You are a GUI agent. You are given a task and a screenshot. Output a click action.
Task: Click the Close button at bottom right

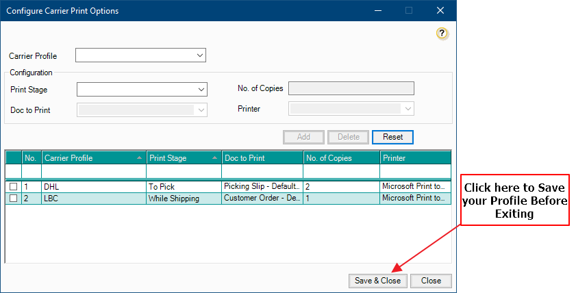(x=431, y=281)
